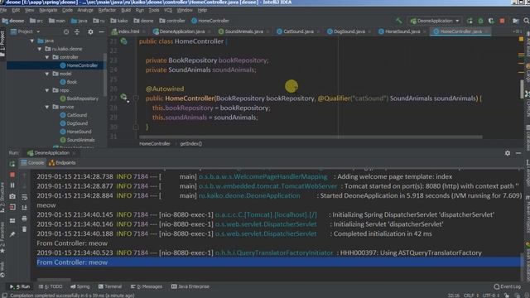Open the Console tab in Run panel

[32, 163]
